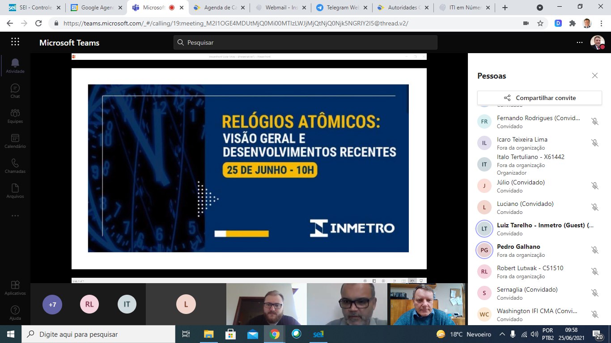Image resolution: width=611 pixels, height=343 pixels.
Task: Open the Teams apps launcher grid
Action: (15, 41)
